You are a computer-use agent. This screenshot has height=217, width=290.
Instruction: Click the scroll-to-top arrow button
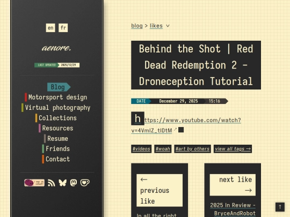(x=280, y=207)
